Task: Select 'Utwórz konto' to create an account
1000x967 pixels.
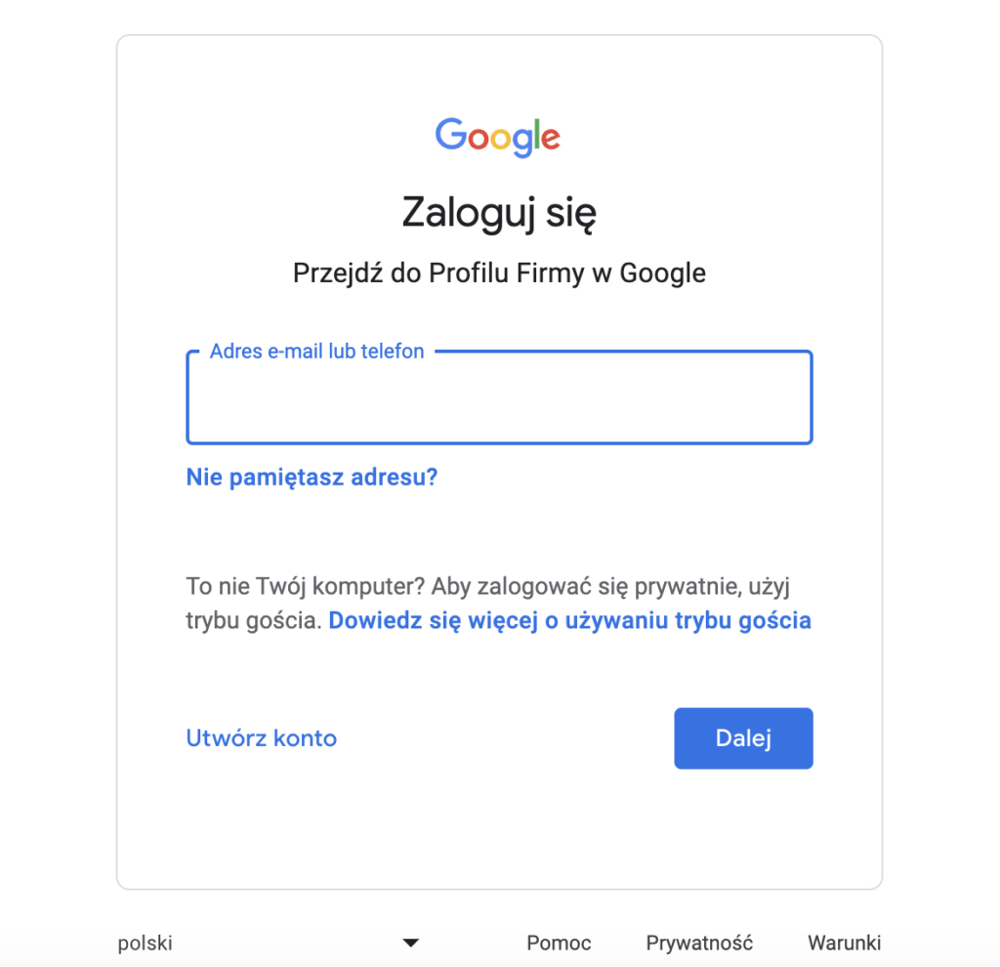Action: pyautogui.click(x=261, y=739)
